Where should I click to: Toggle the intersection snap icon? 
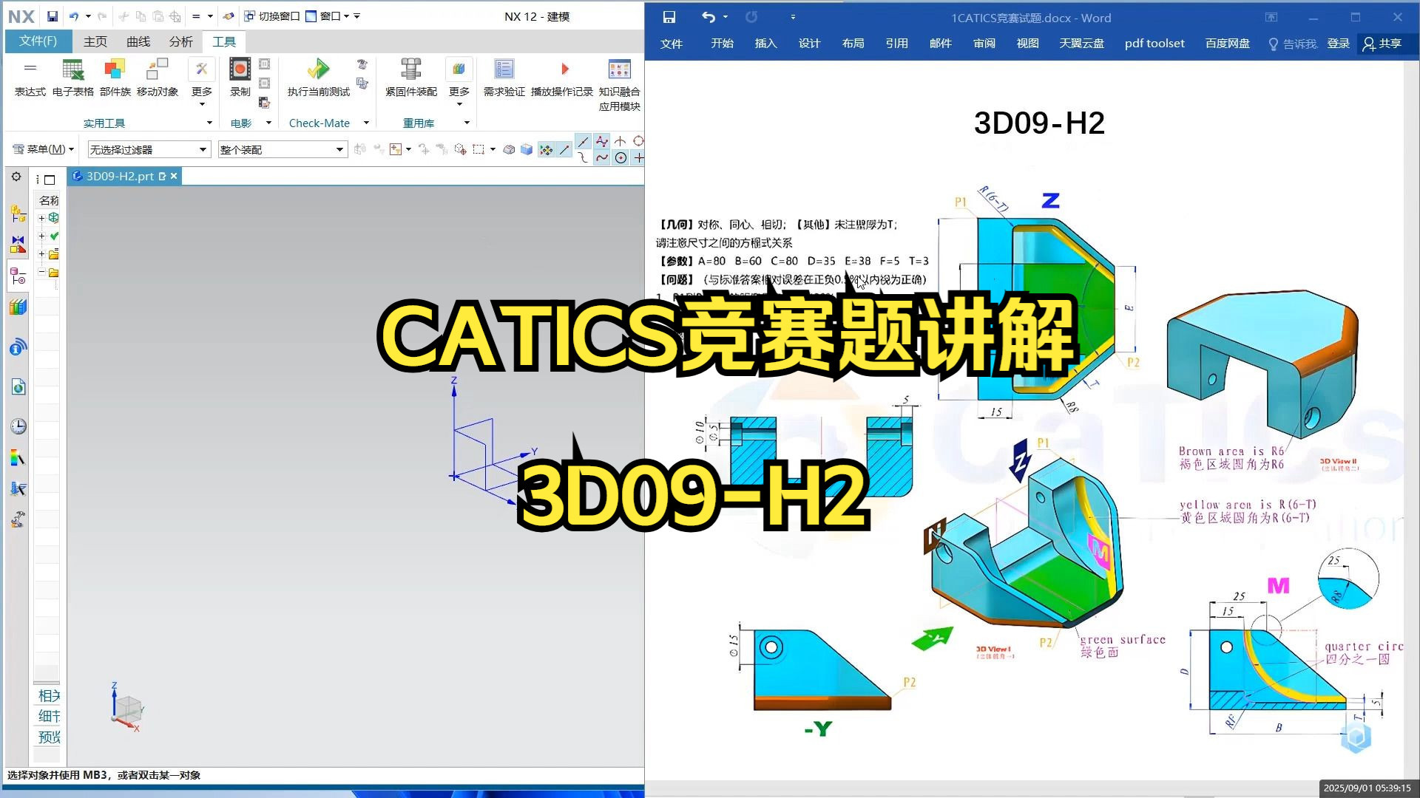(621, 141)
